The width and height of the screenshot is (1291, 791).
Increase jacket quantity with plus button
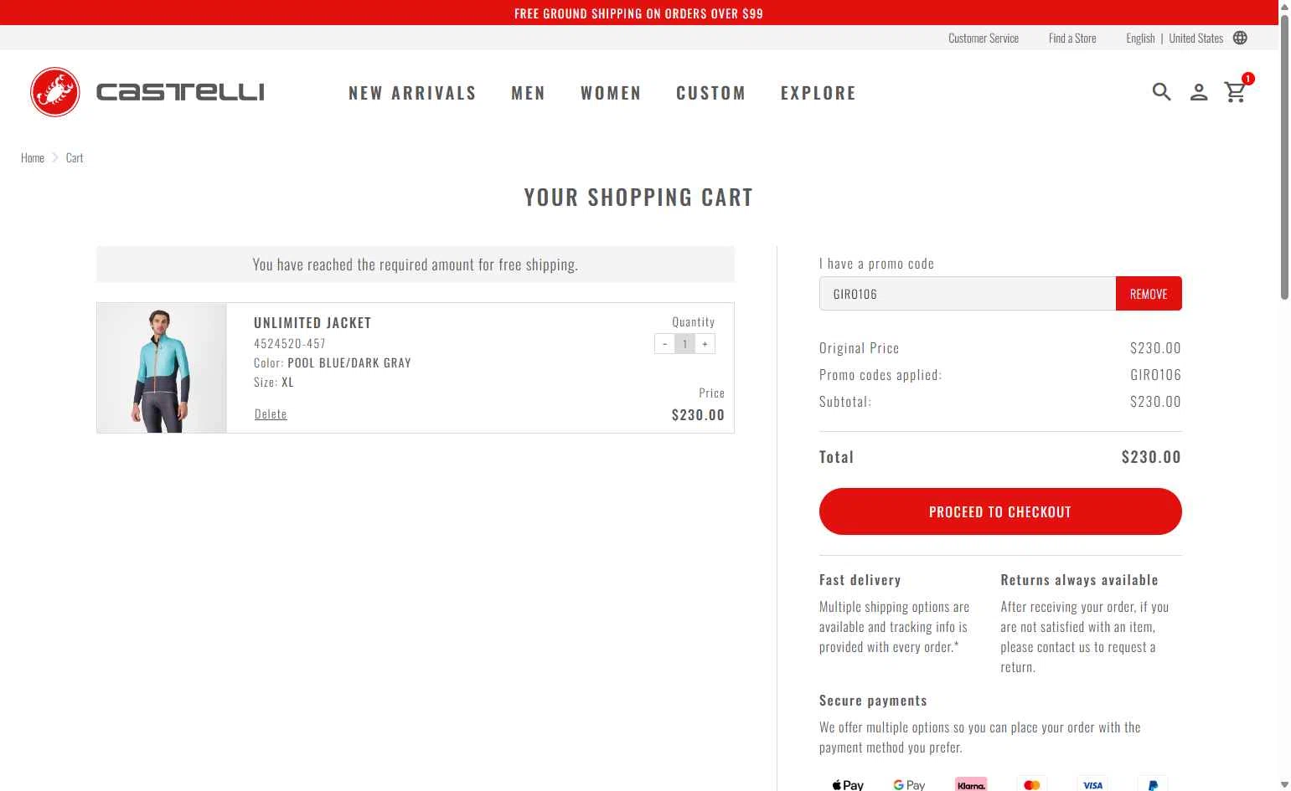pyautogui.click(x=705, y=344)
